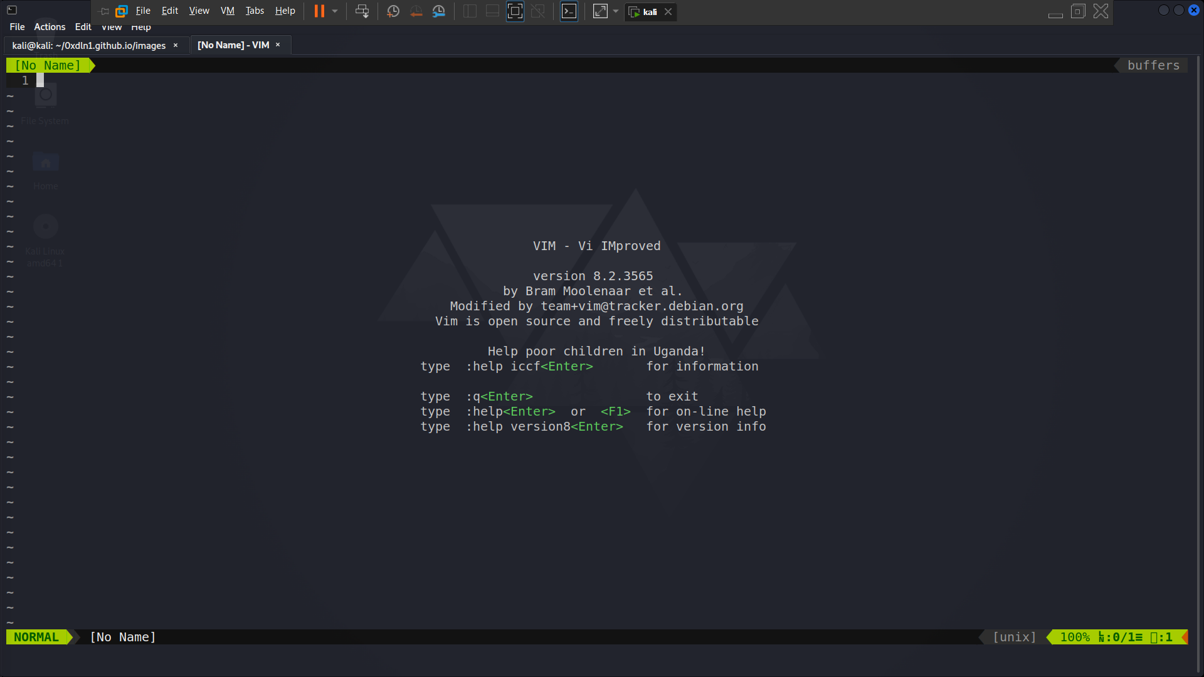
Task: Restore down the VMware window
Action: pyautogui.click(x=1078, y=11)
